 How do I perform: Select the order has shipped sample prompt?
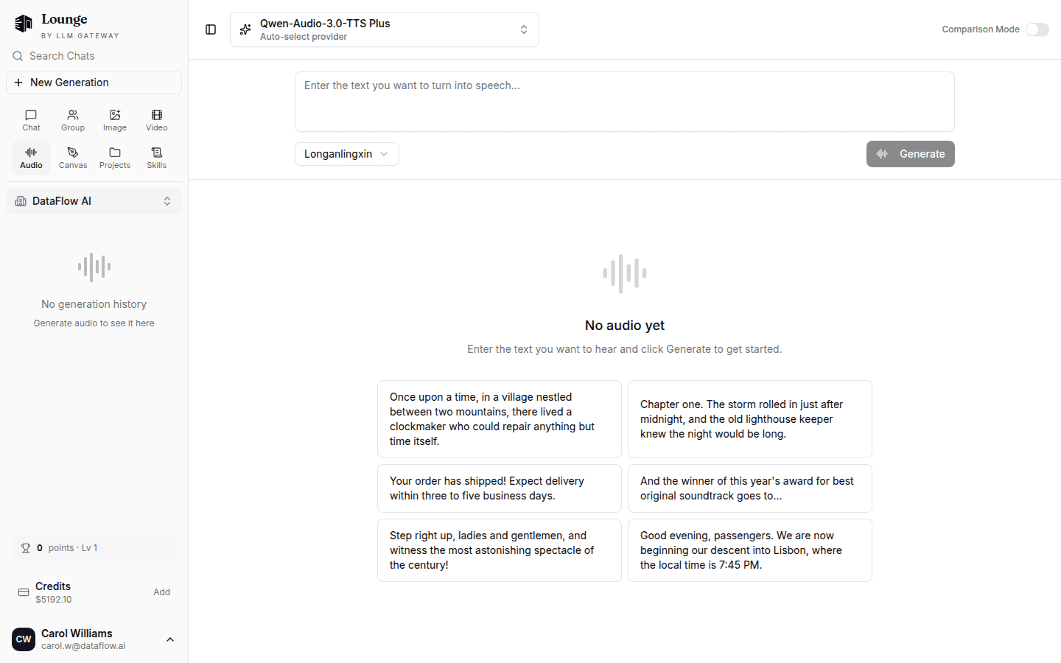[x=500, y=488]
